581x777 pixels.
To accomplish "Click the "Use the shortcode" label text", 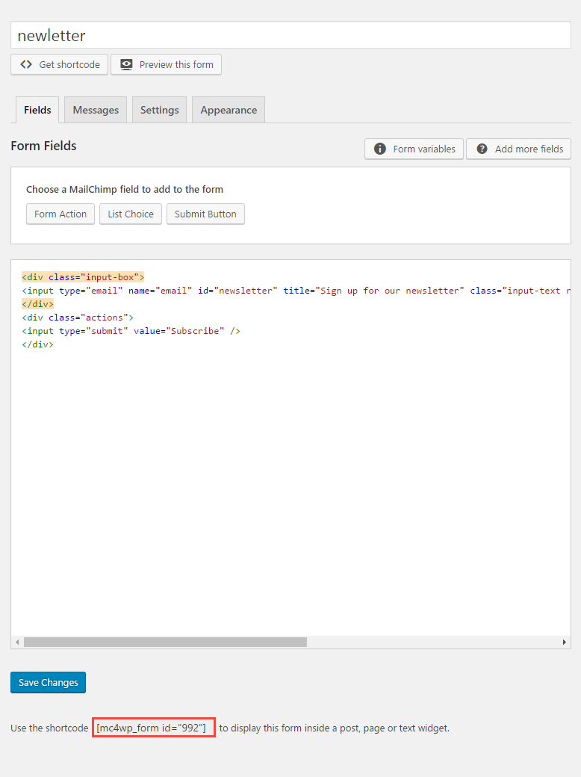I will pos(49,728).
